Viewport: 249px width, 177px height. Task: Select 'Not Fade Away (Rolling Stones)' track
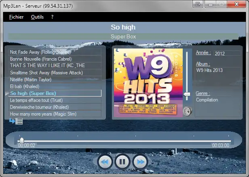[55, 52]
